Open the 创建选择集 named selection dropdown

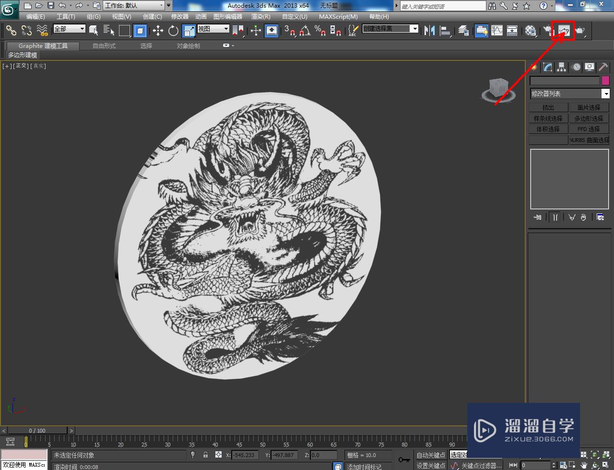390,29
